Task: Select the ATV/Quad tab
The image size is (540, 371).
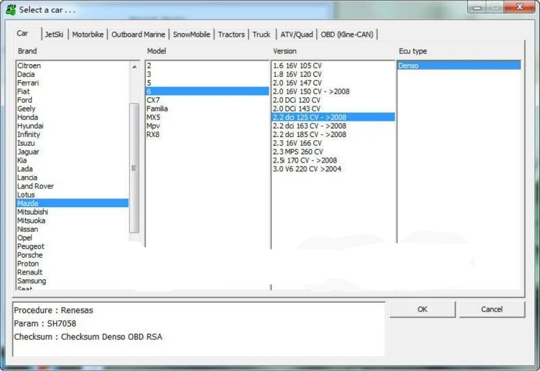Action: coord(296,34)
